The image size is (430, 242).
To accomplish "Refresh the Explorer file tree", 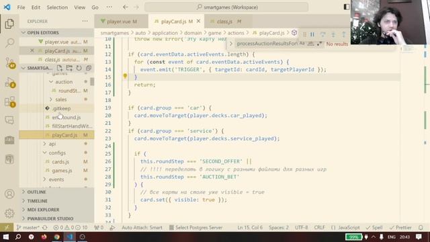I will (79, 68).
